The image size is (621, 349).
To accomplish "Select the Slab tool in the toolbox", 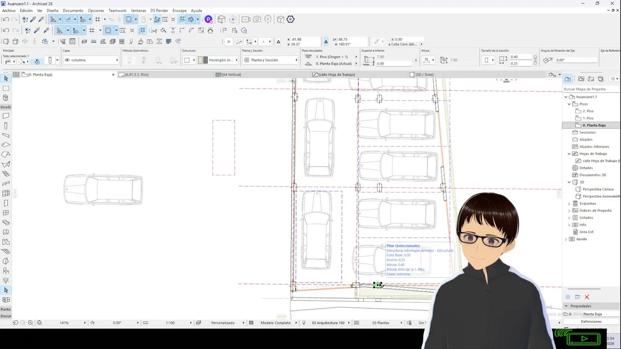I will pos(6,145).
